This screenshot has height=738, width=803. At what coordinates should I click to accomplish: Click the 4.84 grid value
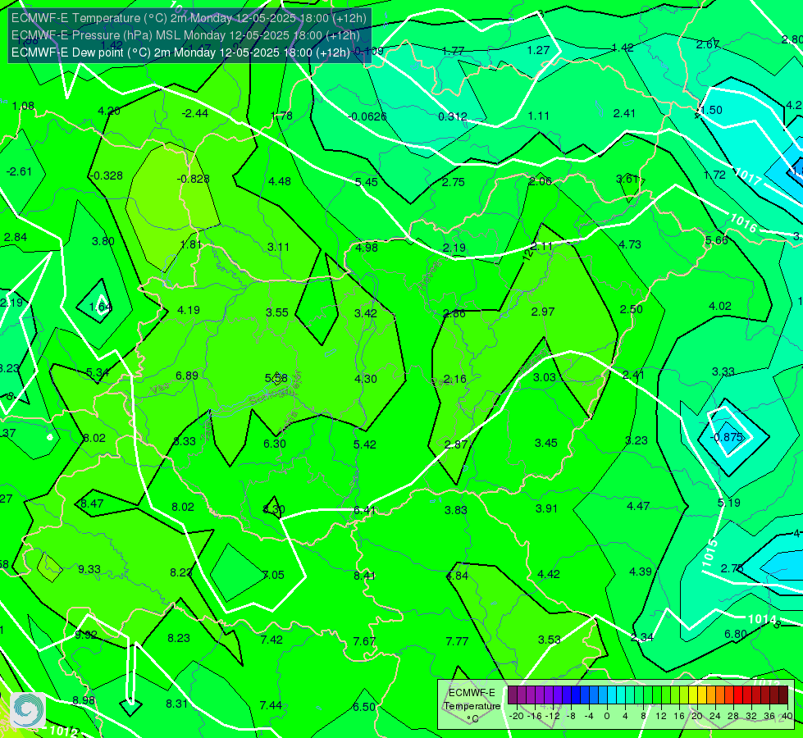point(457,576)
